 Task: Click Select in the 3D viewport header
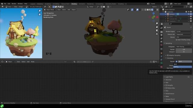[64, 10]
